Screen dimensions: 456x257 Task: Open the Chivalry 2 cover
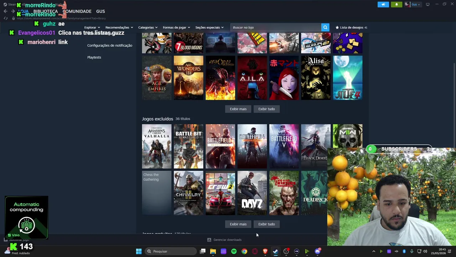(x=188, y=193)
